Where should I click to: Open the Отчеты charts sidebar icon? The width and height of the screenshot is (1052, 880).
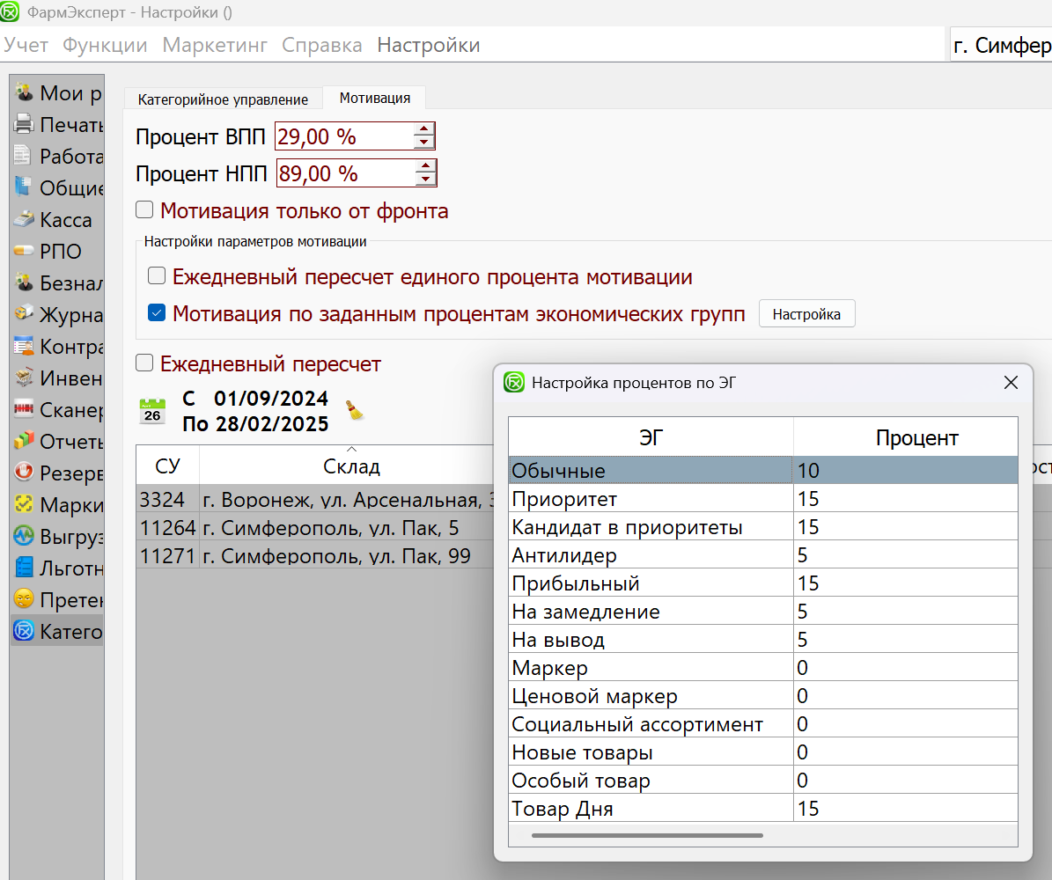(25, 442)
